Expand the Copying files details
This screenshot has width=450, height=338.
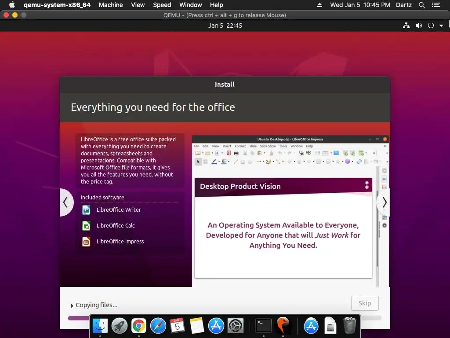coord(72,305)
